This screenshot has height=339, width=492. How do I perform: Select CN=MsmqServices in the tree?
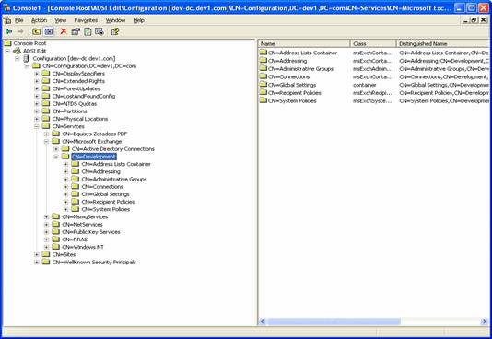tap(85, 216)
